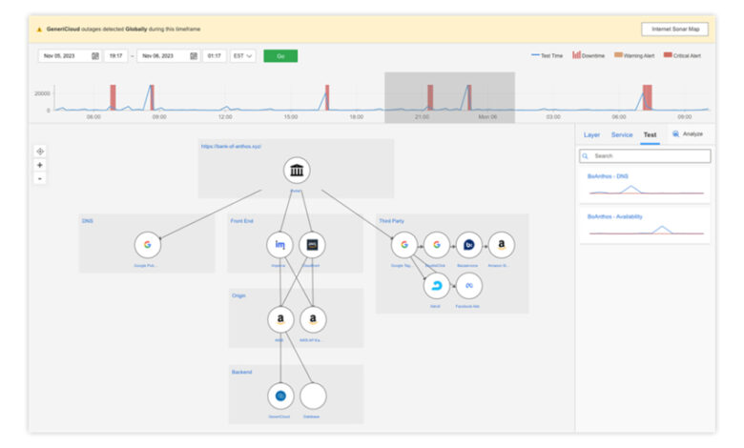Switch to the Layer tab
The image size is (744, 448).
tap(591, 135)
